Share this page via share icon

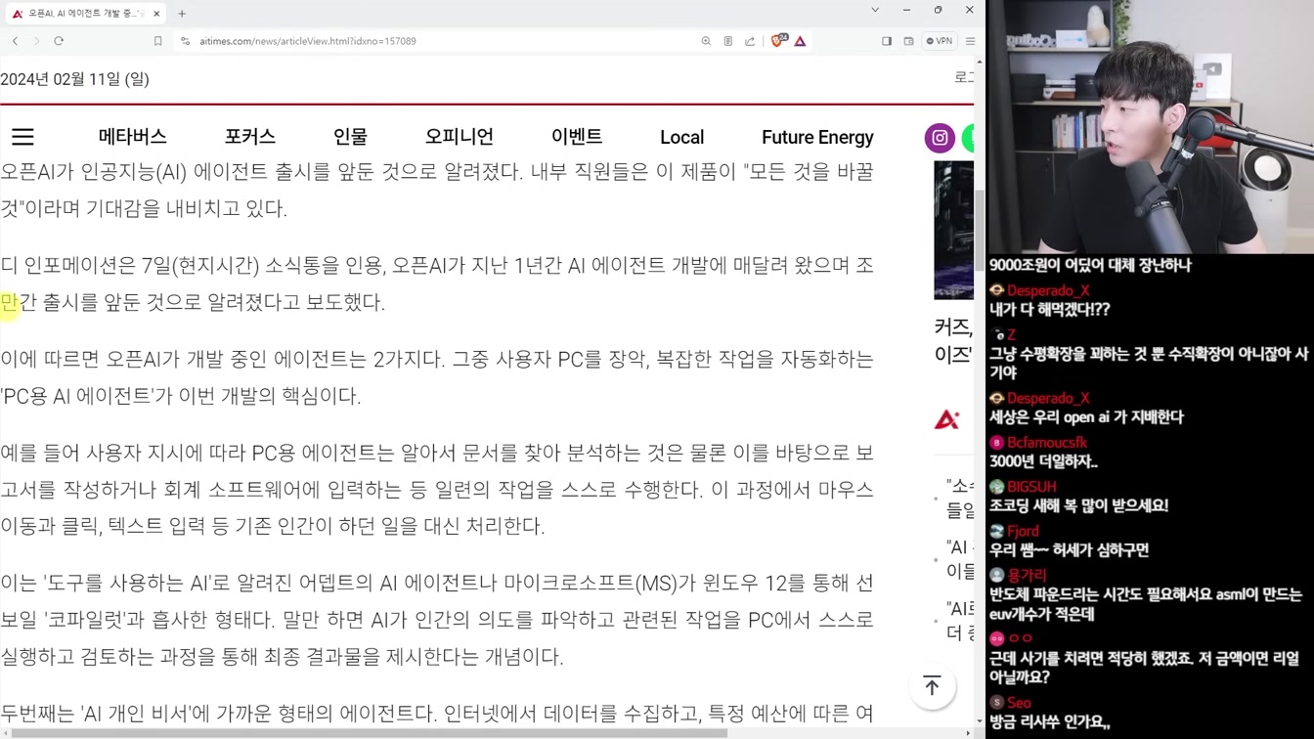[x=750, y=41]
